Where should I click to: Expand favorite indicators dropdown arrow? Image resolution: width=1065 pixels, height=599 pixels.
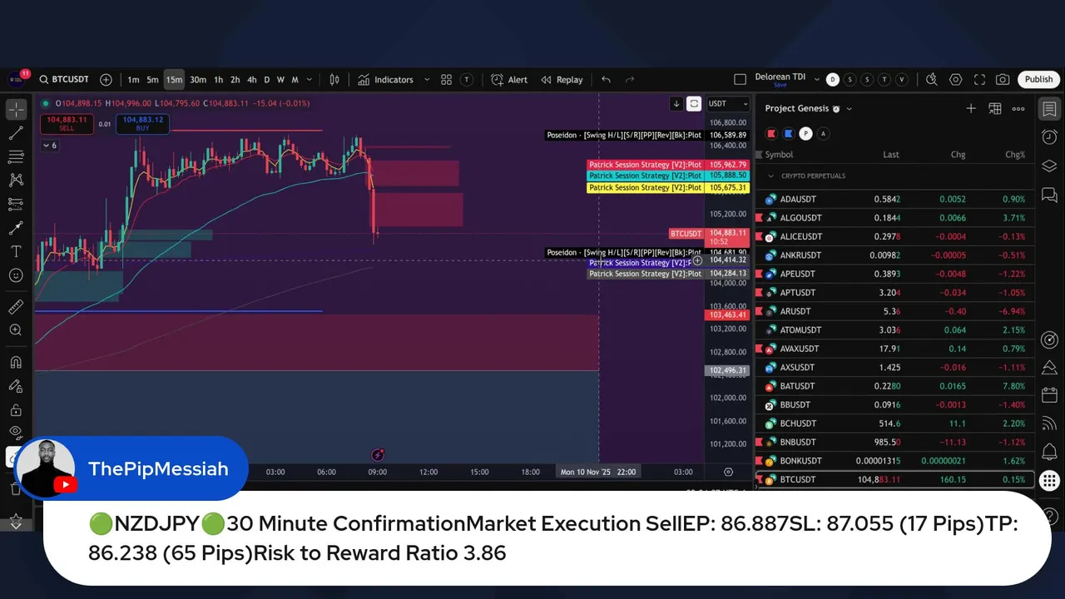point(427,80)
